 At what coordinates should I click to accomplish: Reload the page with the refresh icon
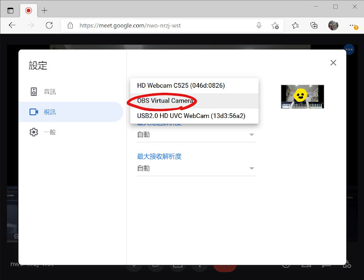point(49,25)
